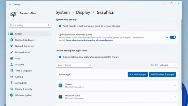Image resolution: width=188 pixels, height=106 pixels.
Task: Click the vertical scrollbar on the right
Action: [182, 55]
